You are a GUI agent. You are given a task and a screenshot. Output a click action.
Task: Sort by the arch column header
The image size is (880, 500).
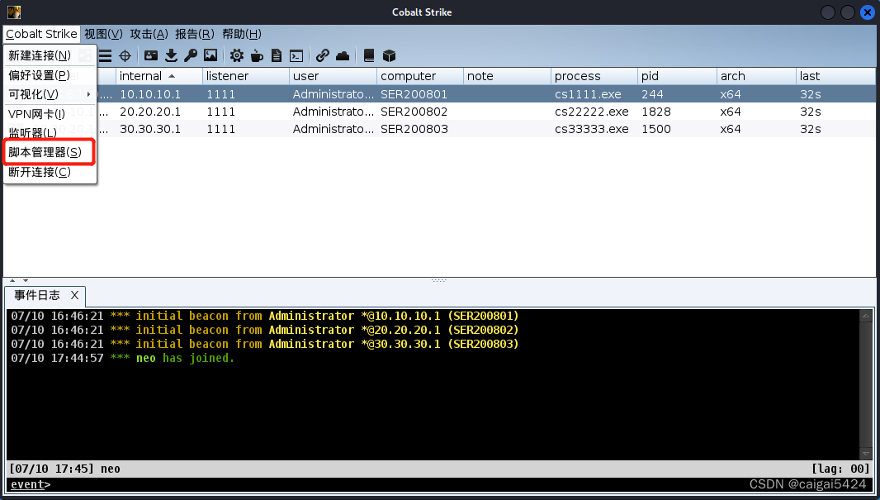pyautogui.click(x=756, y=76)
